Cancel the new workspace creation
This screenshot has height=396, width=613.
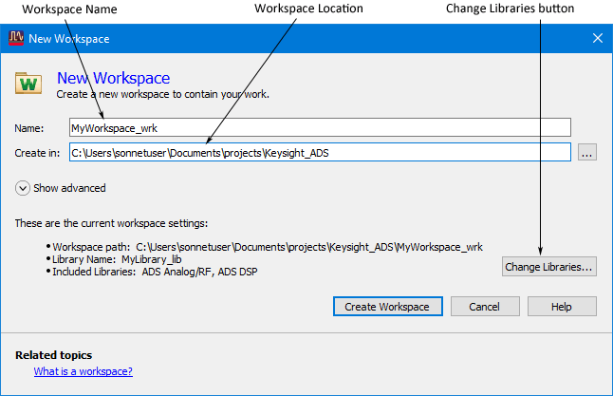coord(485,307)
